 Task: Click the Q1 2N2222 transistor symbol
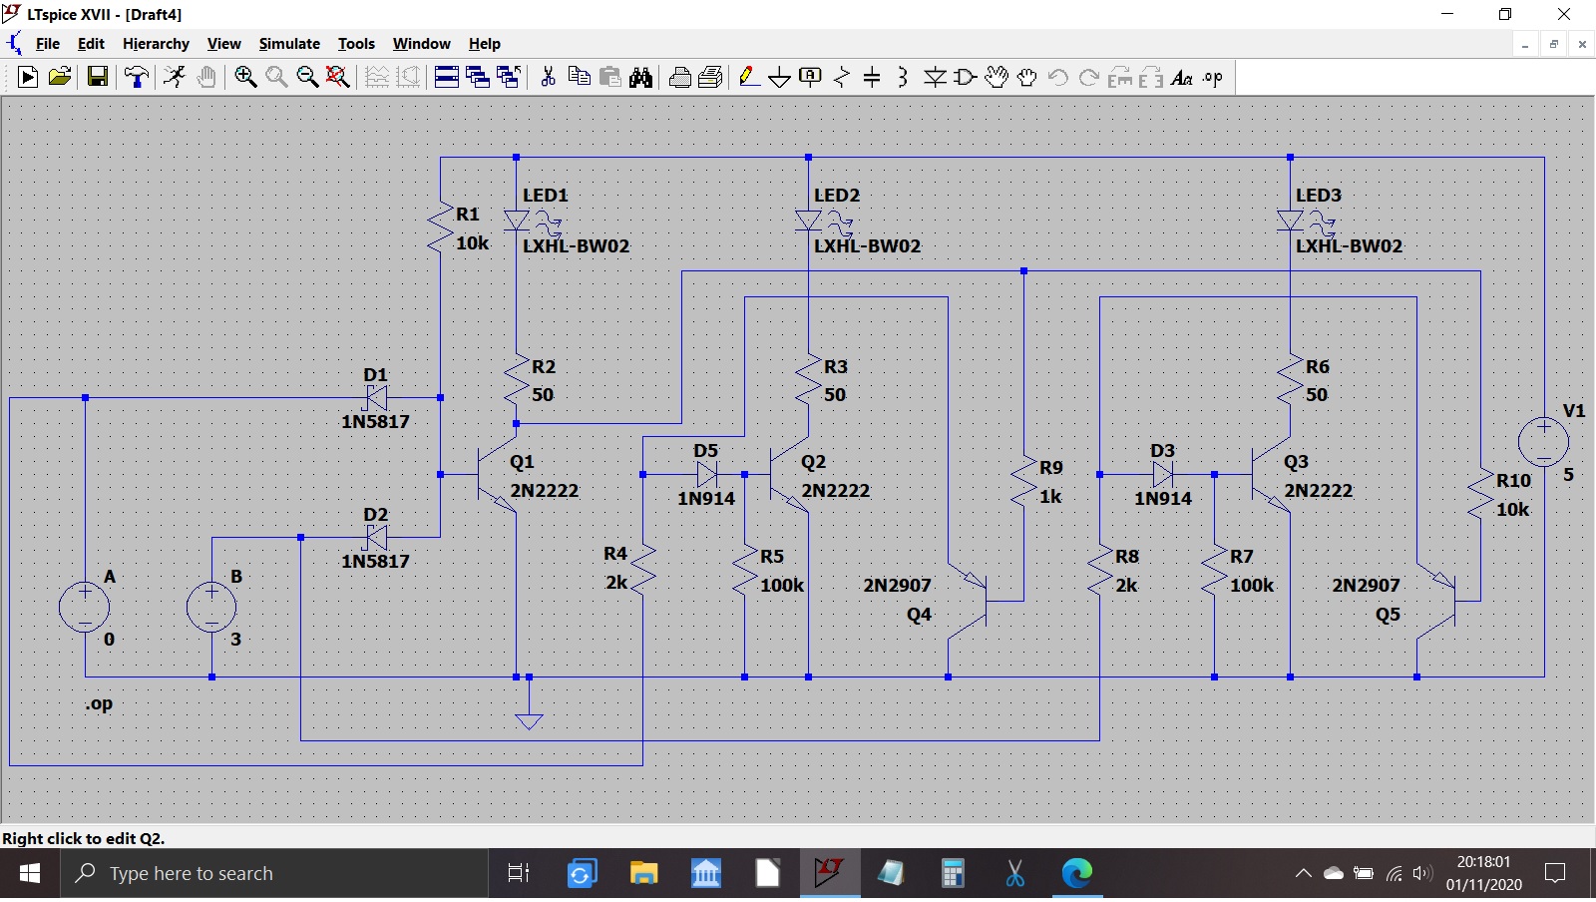pyautogui.click(x=497, y=475)
